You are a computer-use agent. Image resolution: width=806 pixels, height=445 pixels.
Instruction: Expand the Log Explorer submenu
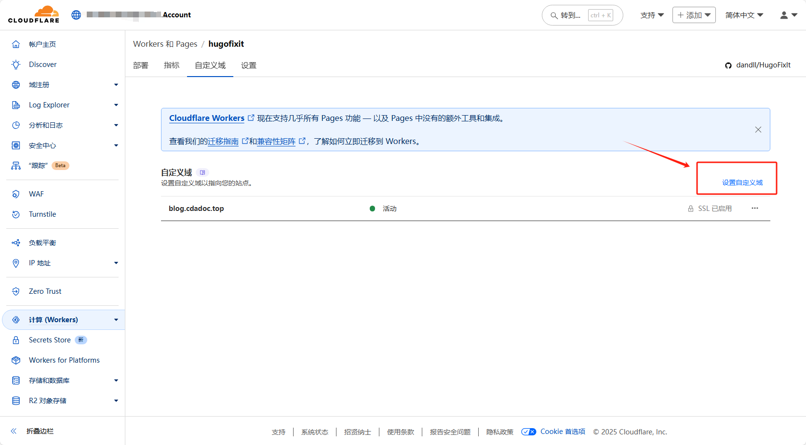[116, 105]
